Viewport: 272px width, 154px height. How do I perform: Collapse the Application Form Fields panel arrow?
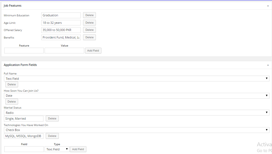[x=268, y=65]
